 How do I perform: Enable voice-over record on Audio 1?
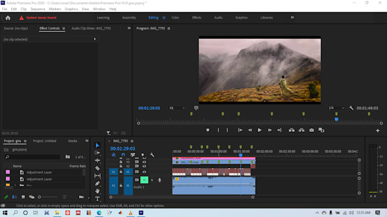tap(159, 180)
